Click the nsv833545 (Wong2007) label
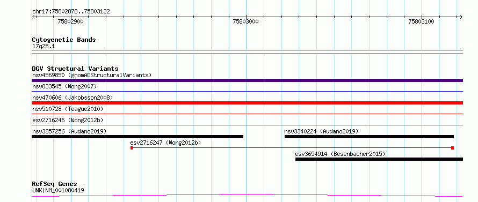The height and width of the screenshot is (202, 478). click(x=64, y=86)
